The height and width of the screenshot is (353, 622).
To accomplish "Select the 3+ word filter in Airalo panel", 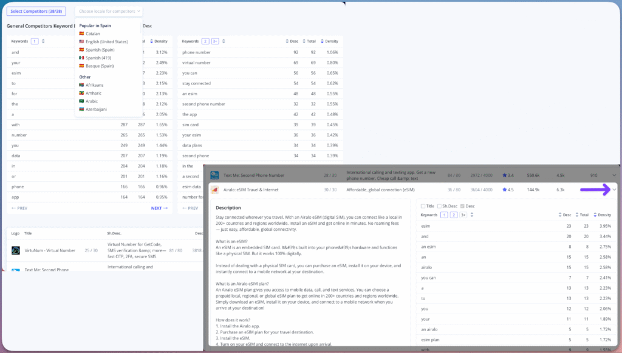I will [x=463, y=215].
